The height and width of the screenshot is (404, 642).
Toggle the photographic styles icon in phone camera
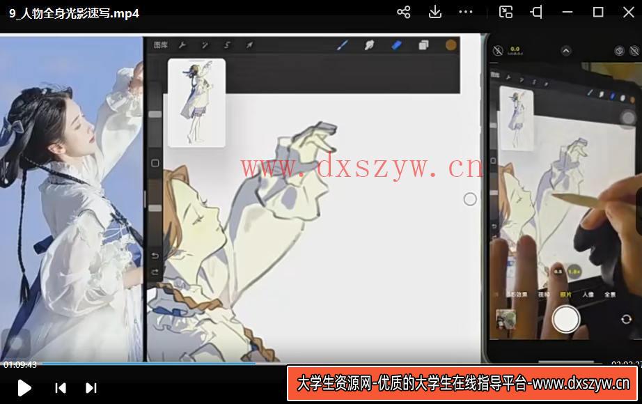620,50
